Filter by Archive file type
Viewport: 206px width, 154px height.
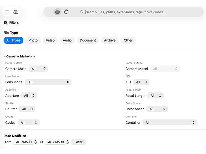tap(110, 40)
